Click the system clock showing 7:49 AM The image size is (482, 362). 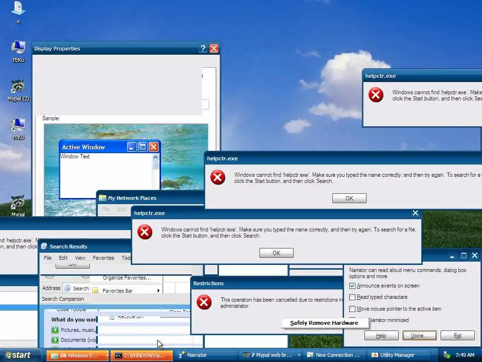pos(465,355)
